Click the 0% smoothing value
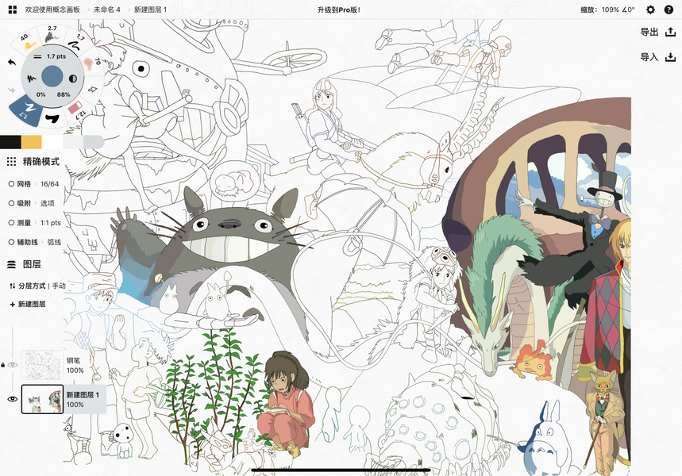 [40, 94]
